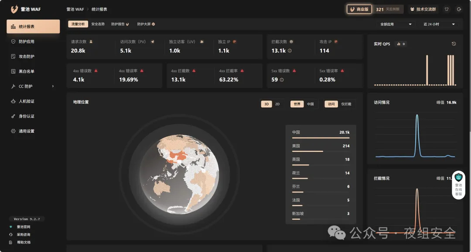Image resolution: width=471 pixels, height=252 pixels.
Task: Click the info icon next to 13.1k 拦截次数
Action: click(290, 50)
